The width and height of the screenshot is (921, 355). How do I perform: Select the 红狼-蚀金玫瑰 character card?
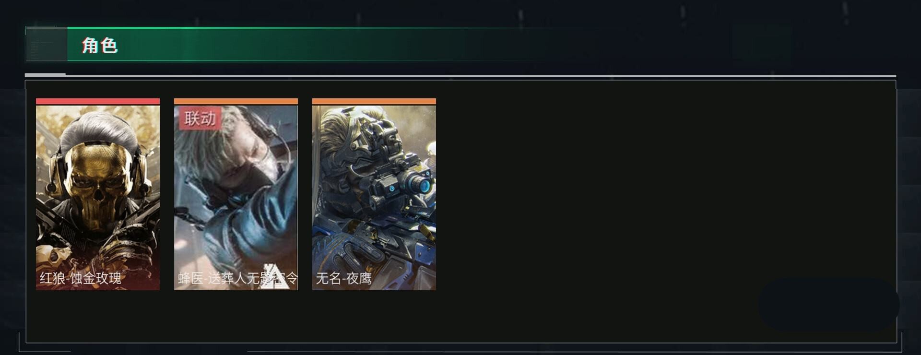point(98,194)
